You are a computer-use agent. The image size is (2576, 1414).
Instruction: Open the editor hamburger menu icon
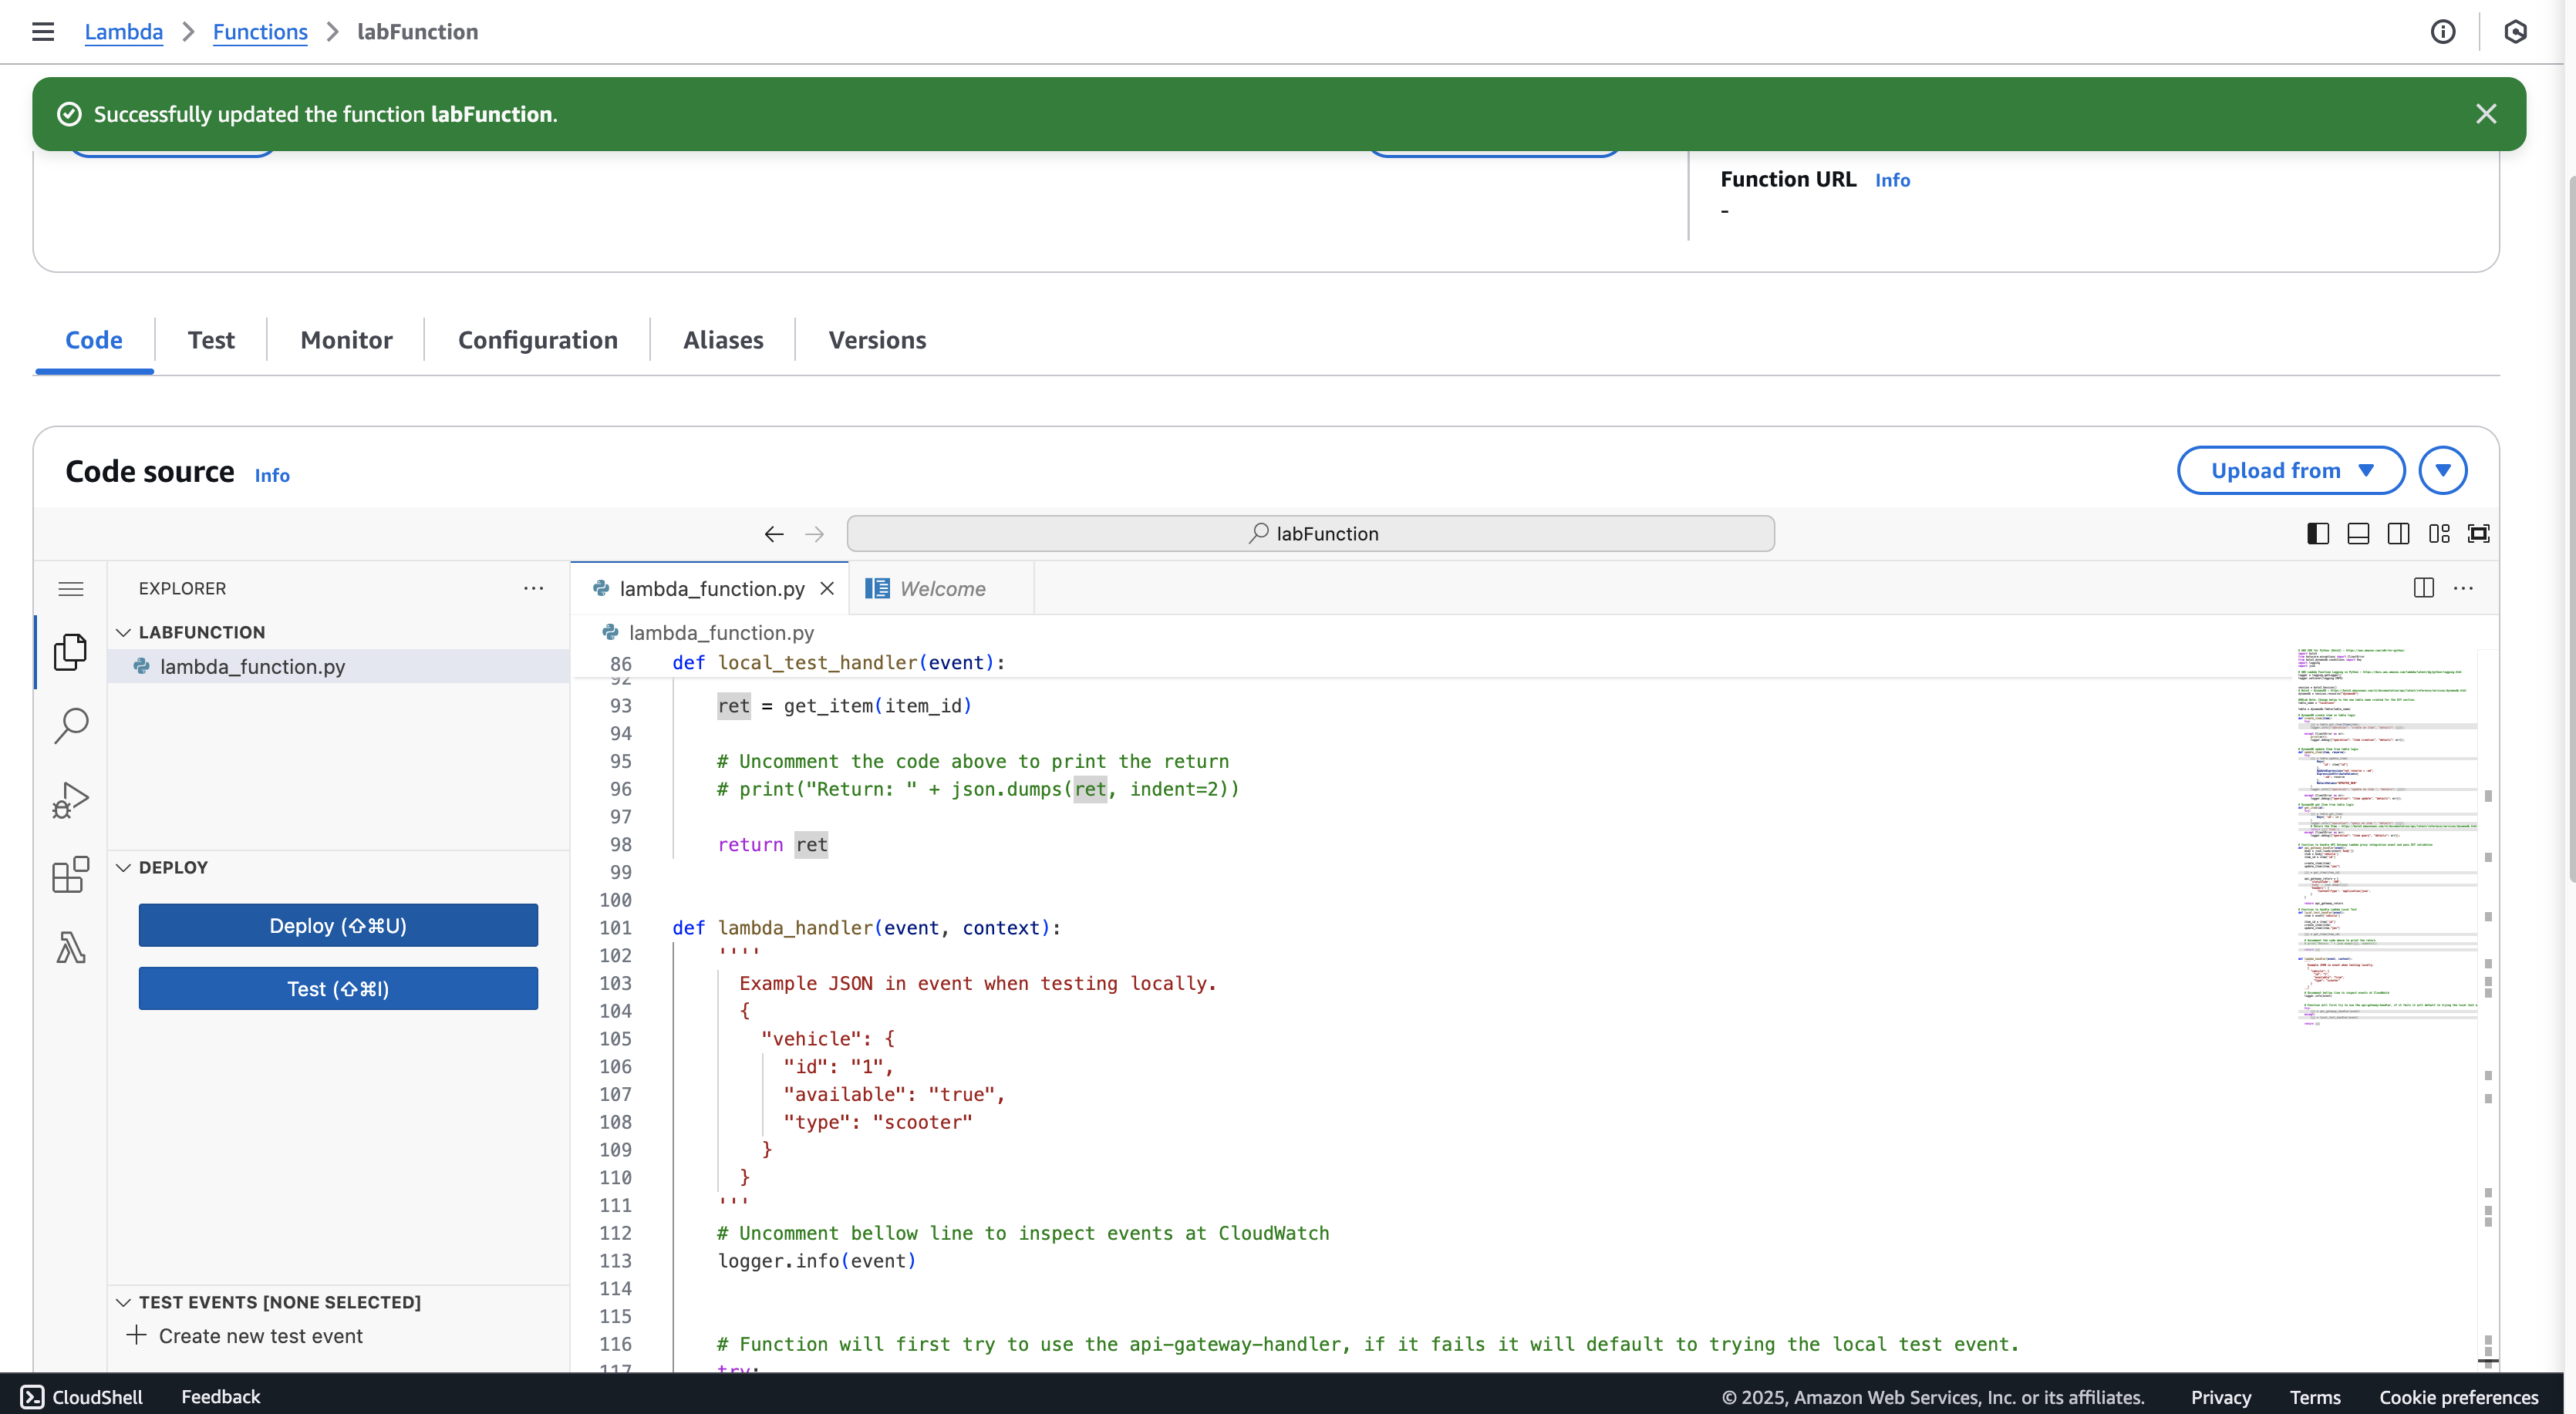(x=70, y=589)
